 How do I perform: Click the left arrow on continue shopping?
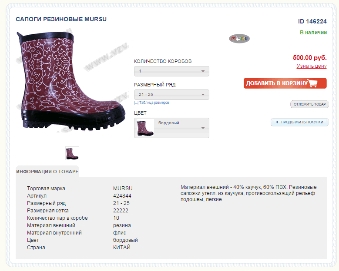click(x=276, y=122)
